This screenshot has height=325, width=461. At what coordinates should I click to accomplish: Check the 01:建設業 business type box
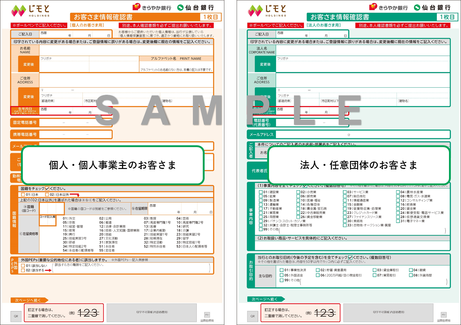click(261, 192)
